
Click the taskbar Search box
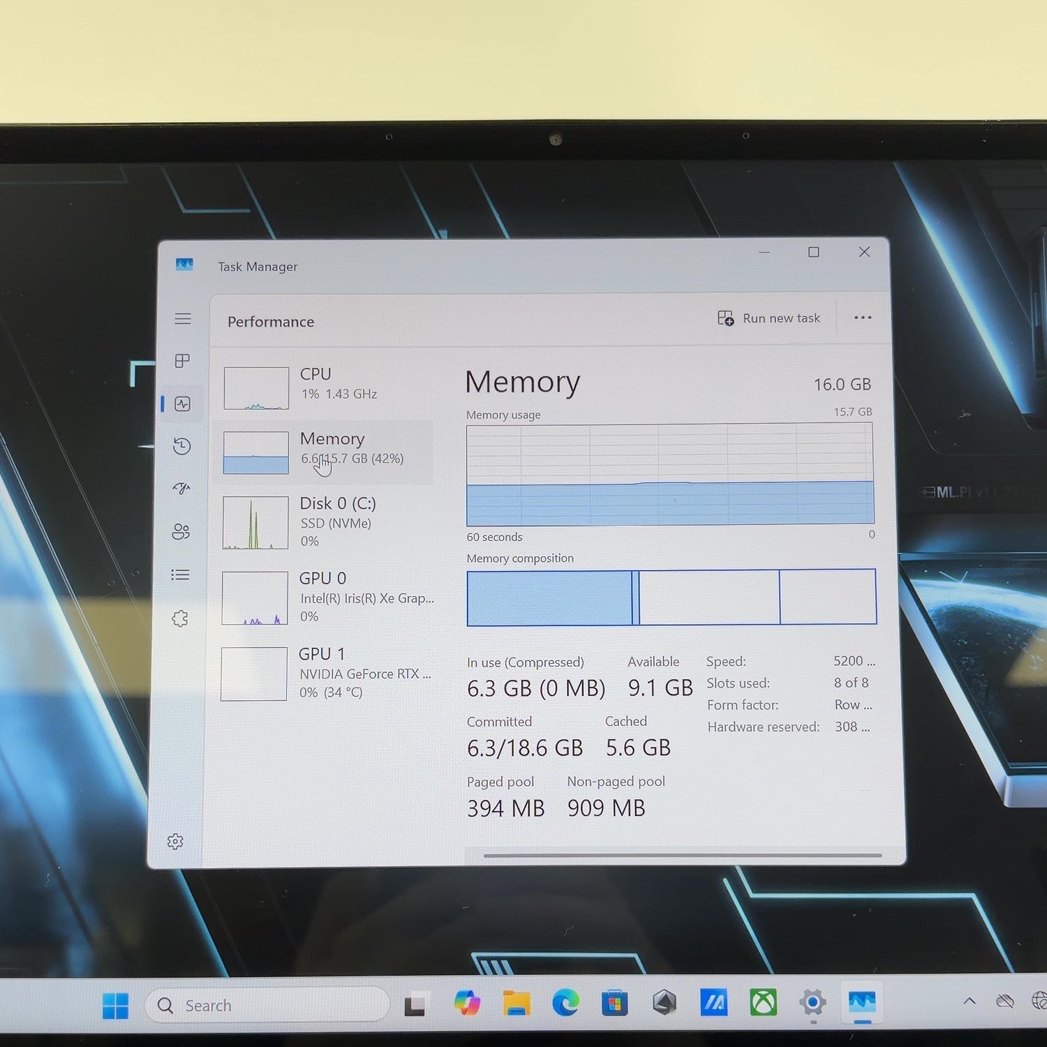(267, 1005)
